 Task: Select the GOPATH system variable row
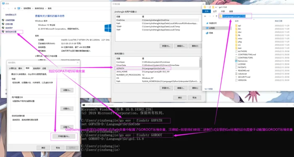[142, 68]
